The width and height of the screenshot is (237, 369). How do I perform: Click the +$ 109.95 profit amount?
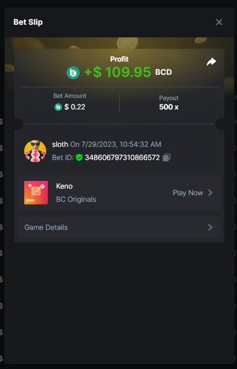click(x=118, y=72)
